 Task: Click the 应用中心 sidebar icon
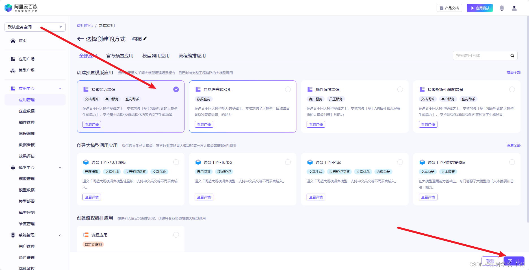pos(13,88)
